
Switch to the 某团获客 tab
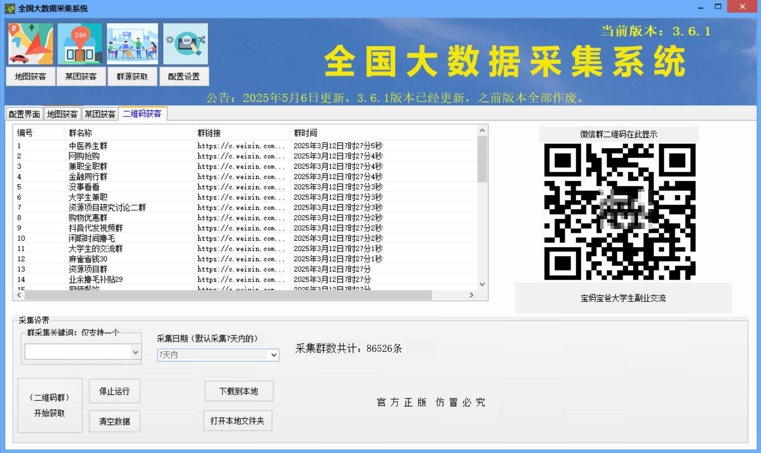(100, 114)
